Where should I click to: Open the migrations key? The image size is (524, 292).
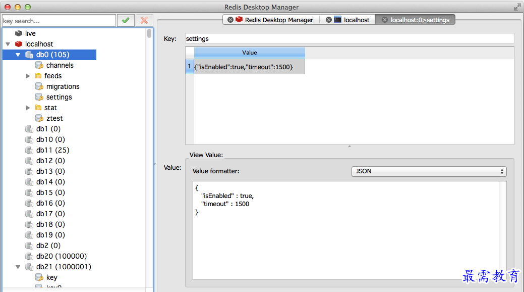(63, 86)
